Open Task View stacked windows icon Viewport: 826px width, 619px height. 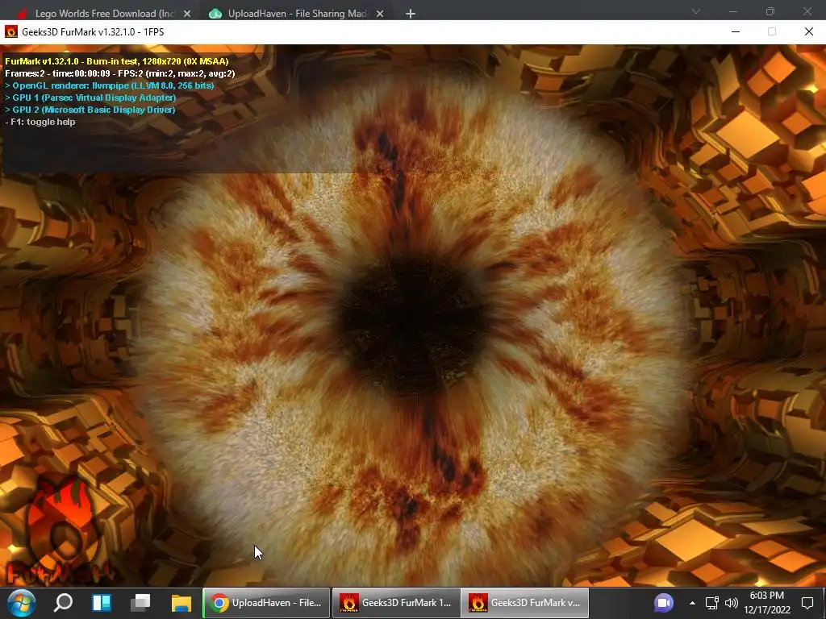[140, 603]
